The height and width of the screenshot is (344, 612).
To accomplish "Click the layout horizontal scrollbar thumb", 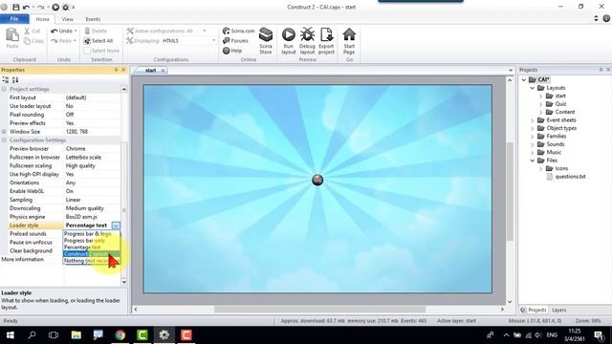I will tap(319, 310).
